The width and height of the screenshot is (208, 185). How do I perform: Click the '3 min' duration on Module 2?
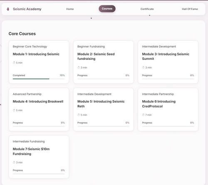point(84,68)
